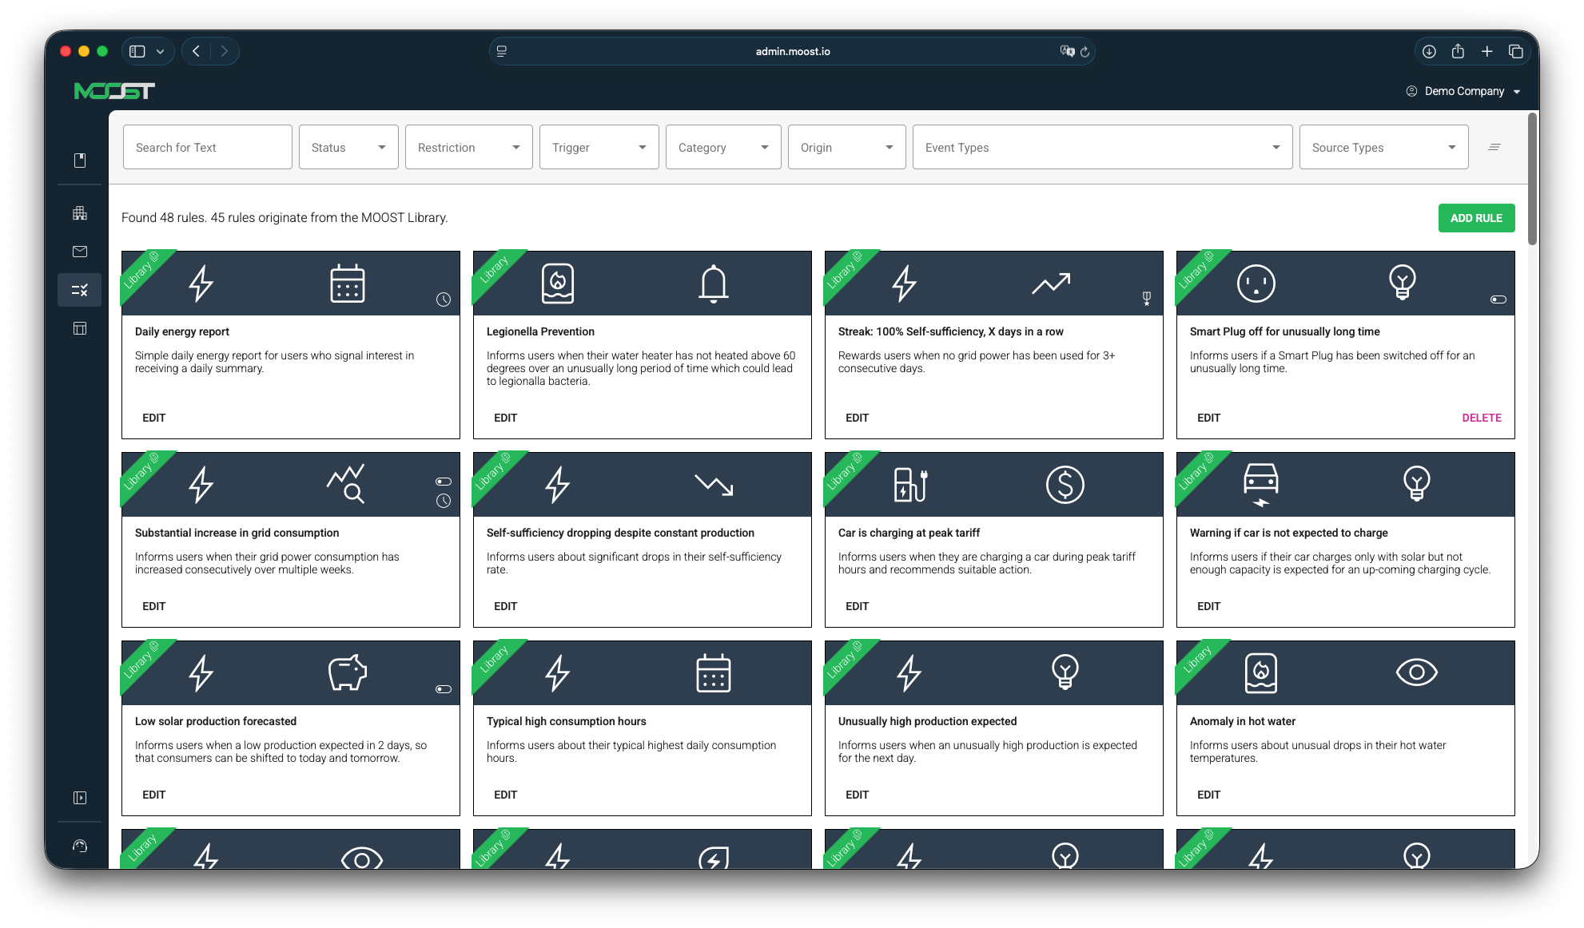Click the filter lines icon beside Source Types

point(1494,147)
